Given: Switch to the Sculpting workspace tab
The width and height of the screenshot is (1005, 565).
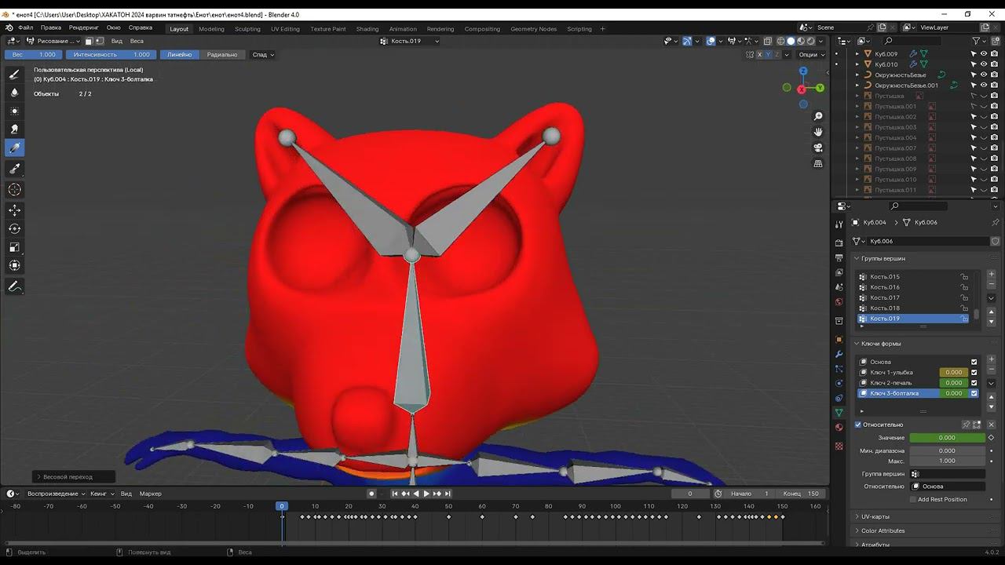Looking at the screenshot, I should [247, 29].
